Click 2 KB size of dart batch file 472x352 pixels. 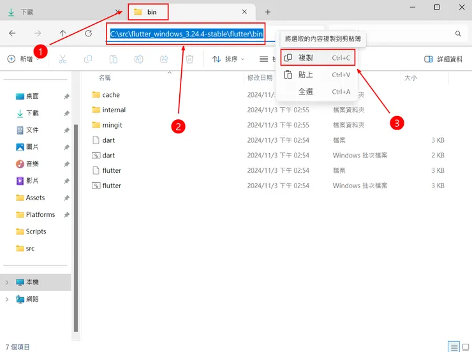click(438, 155)
